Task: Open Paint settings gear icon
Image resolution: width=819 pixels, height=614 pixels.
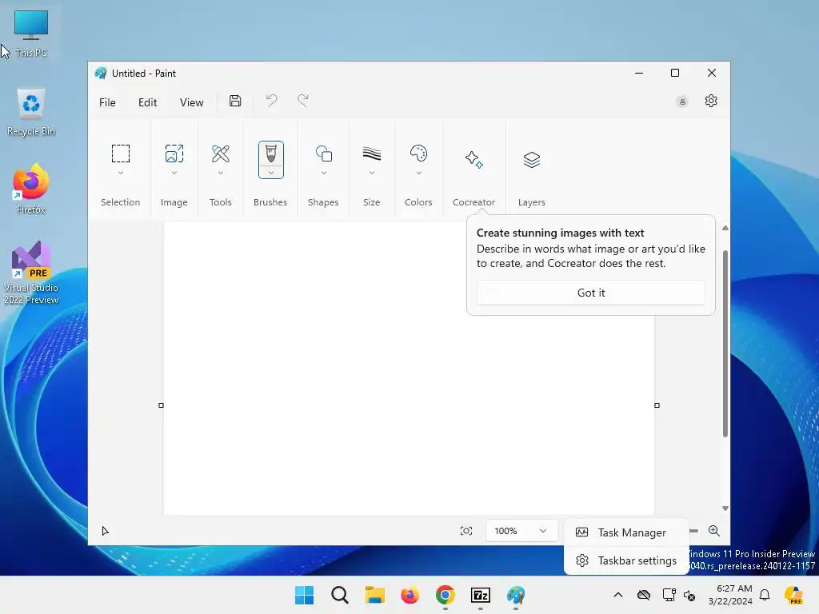Action: tap(711, 101)
